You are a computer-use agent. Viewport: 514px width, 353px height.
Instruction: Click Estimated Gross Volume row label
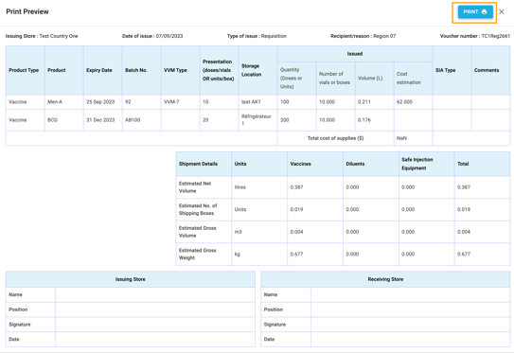197,232
